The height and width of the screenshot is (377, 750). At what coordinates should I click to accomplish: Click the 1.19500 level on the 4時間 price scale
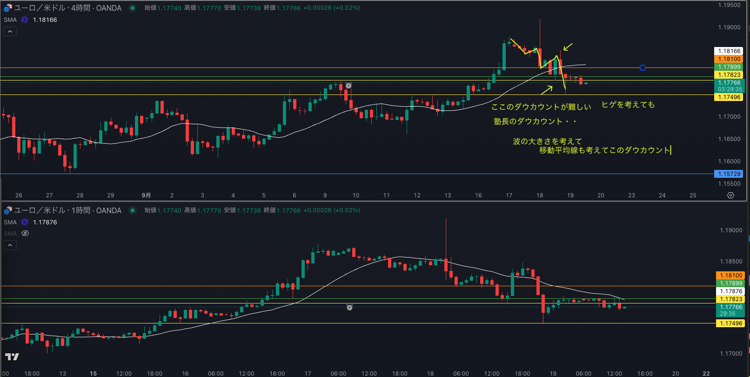pyautogui.click(x=729, y=5)
